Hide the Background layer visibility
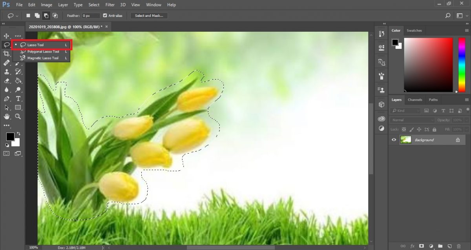The width and height of the screenshot is (471, 250). (394, 140)
